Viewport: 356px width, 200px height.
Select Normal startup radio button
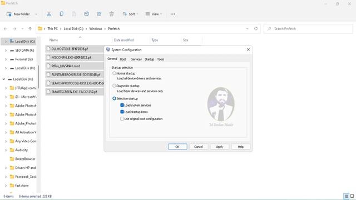[114, 73]
